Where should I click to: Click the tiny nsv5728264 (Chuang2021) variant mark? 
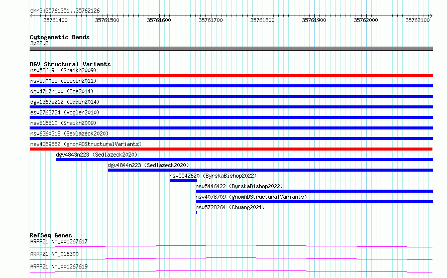pos(196,212)
